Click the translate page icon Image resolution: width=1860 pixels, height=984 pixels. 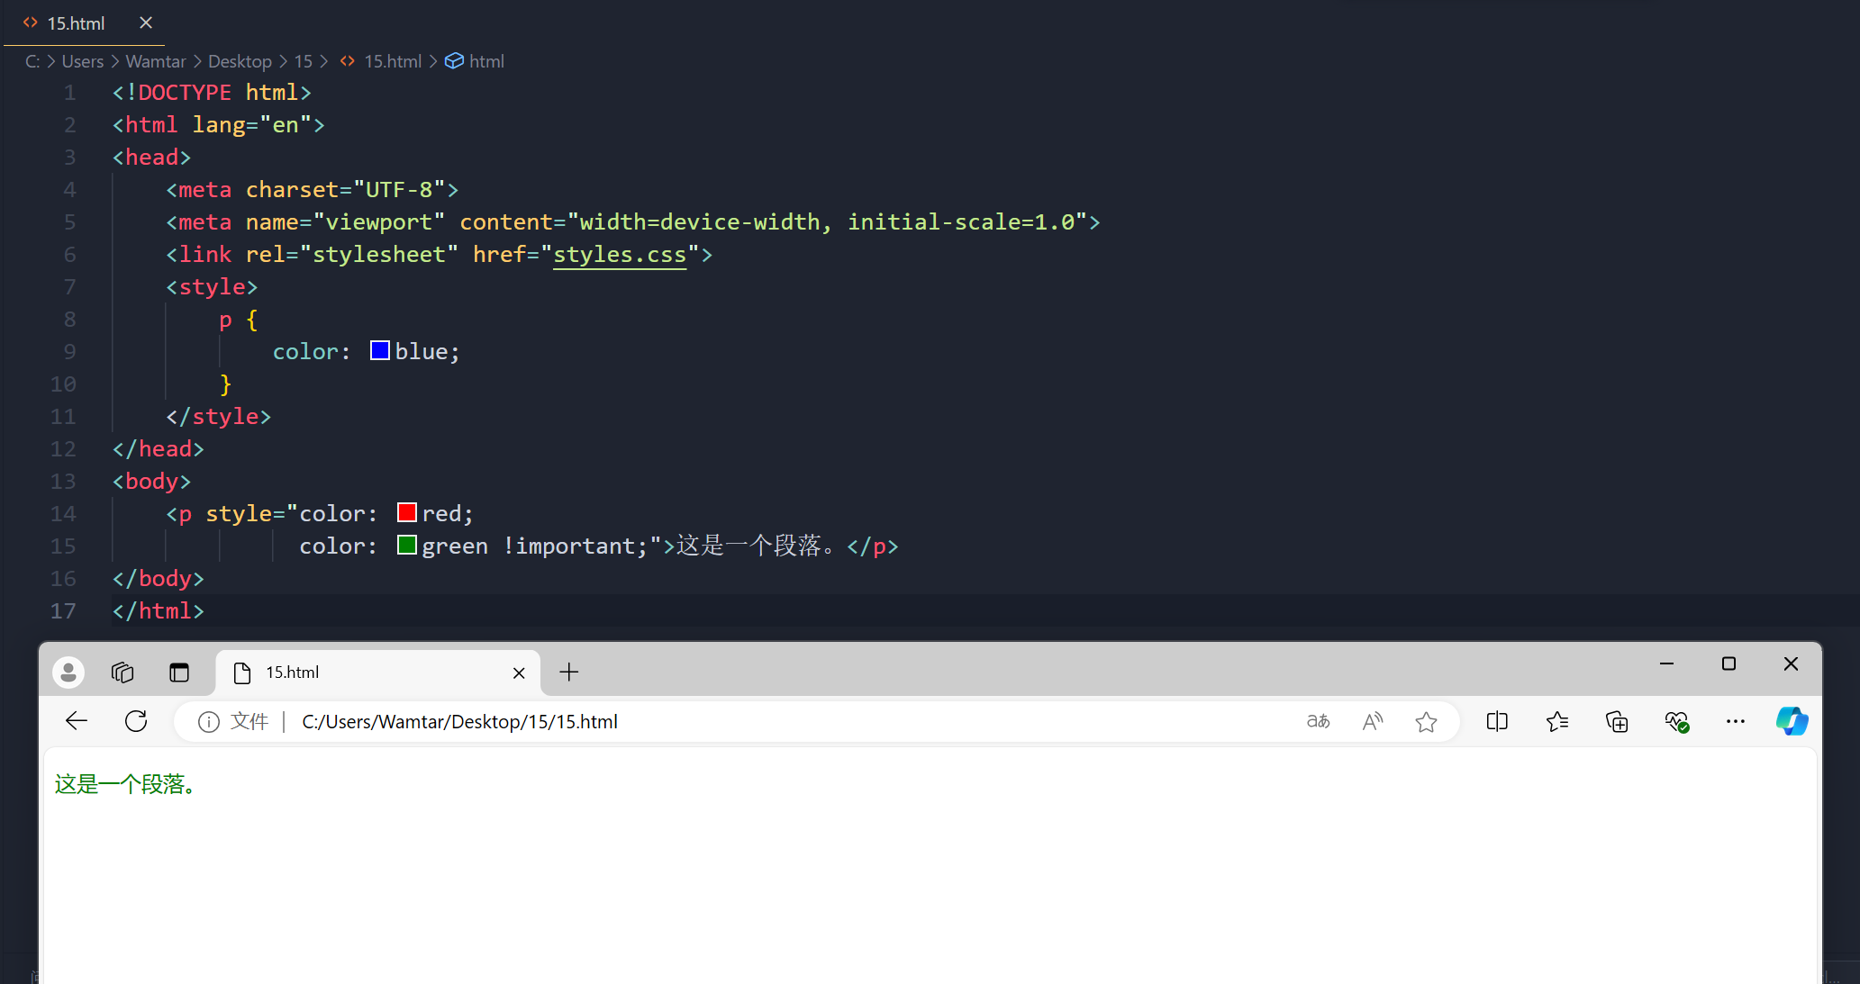(1318, 721)
